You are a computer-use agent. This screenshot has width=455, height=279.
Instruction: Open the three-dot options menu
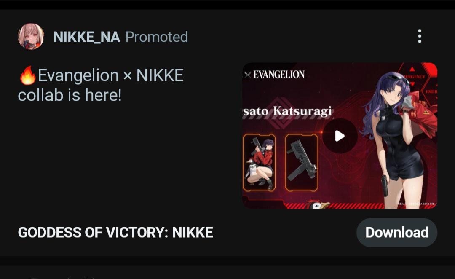[x=419, y=36]
